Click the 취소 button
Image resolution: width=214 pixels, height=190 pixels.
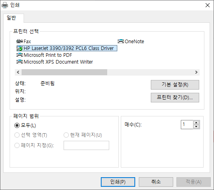coord(156,182)
